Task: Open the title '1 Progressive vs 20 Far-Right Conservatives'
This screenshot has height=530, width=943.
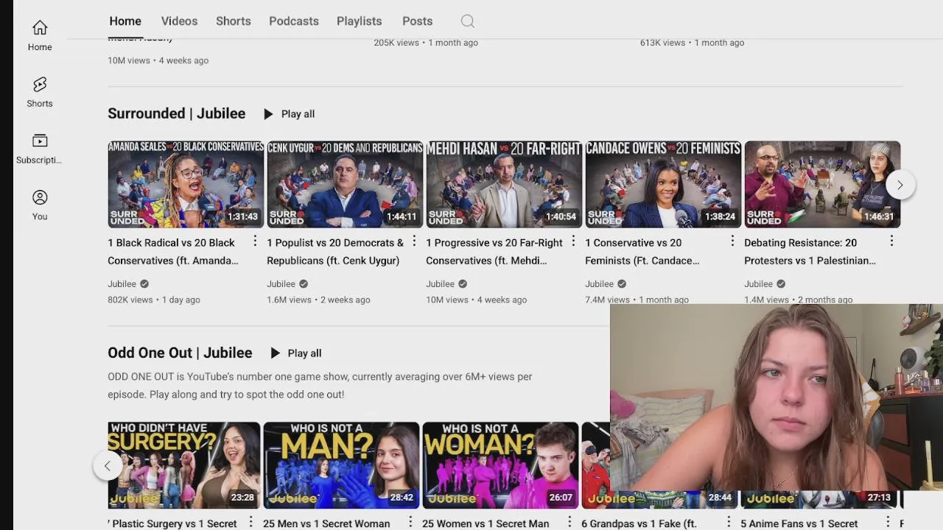Action: (494, 252)
